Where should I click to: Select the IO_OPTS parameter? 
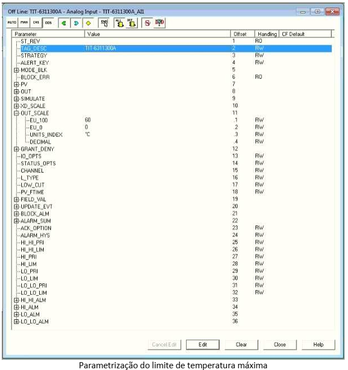tap(31, 156)
